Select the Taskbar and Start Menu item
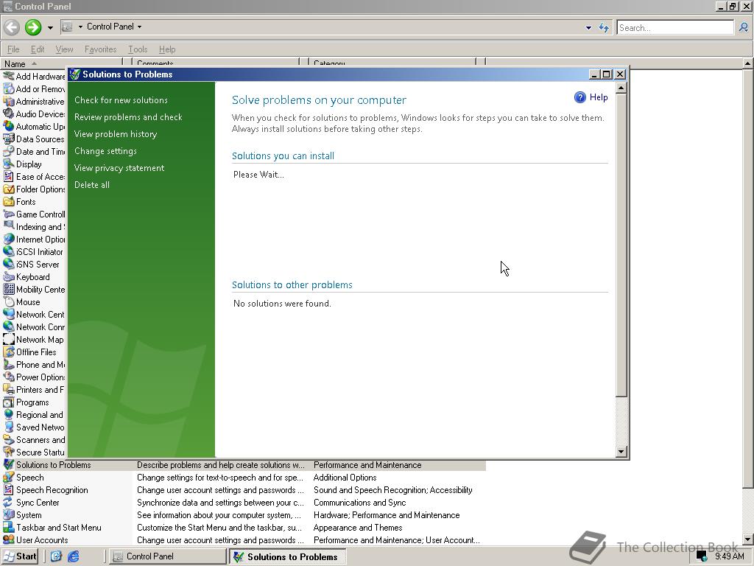This screenshot has height=566, width=754. (x=59, y=527)
